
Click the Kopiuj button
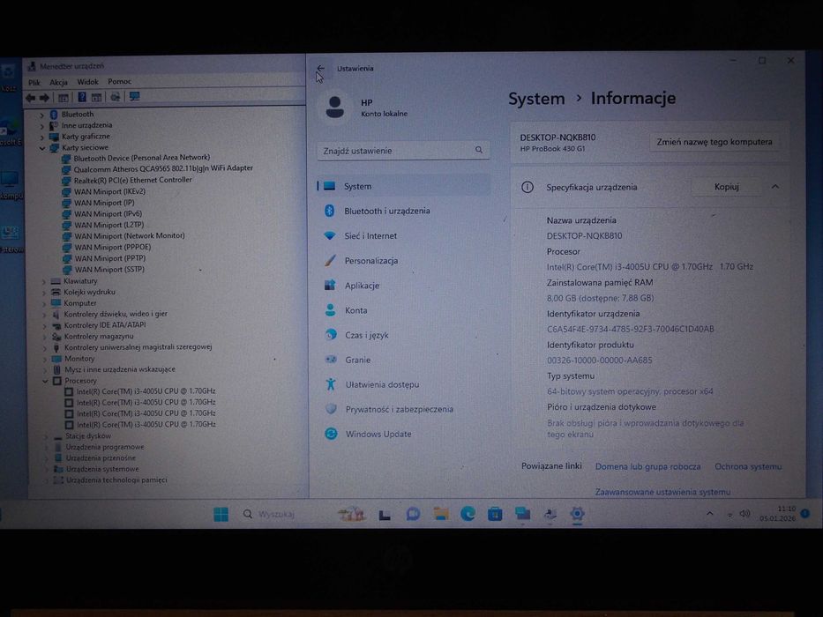727,186
